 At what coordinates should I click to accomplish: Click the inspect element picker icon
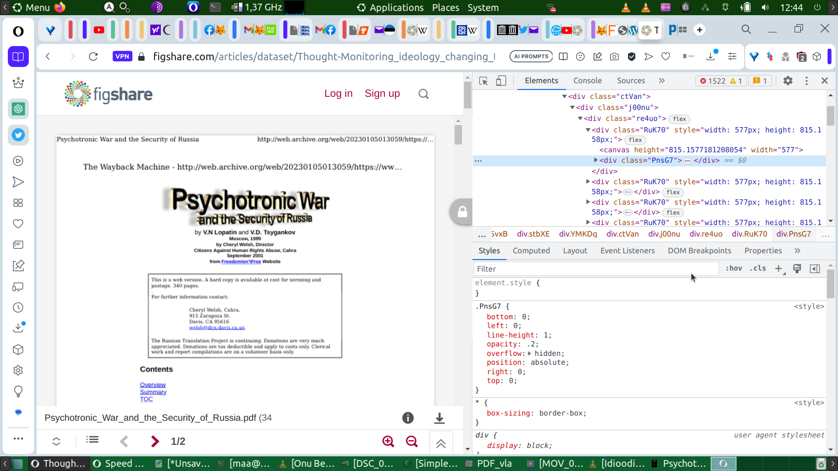pos(483,81)
